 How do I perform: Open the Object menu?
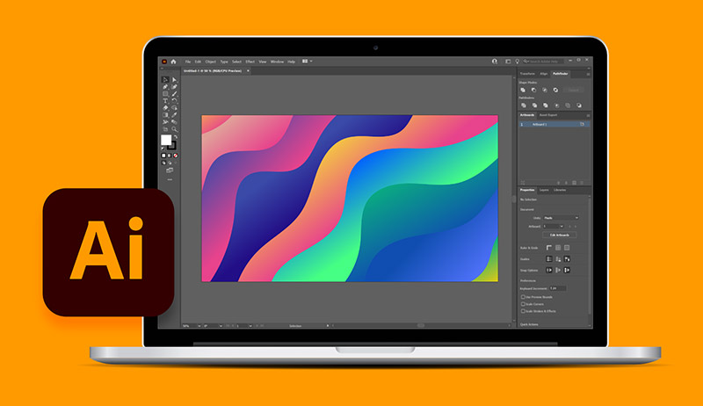(210, 62)
